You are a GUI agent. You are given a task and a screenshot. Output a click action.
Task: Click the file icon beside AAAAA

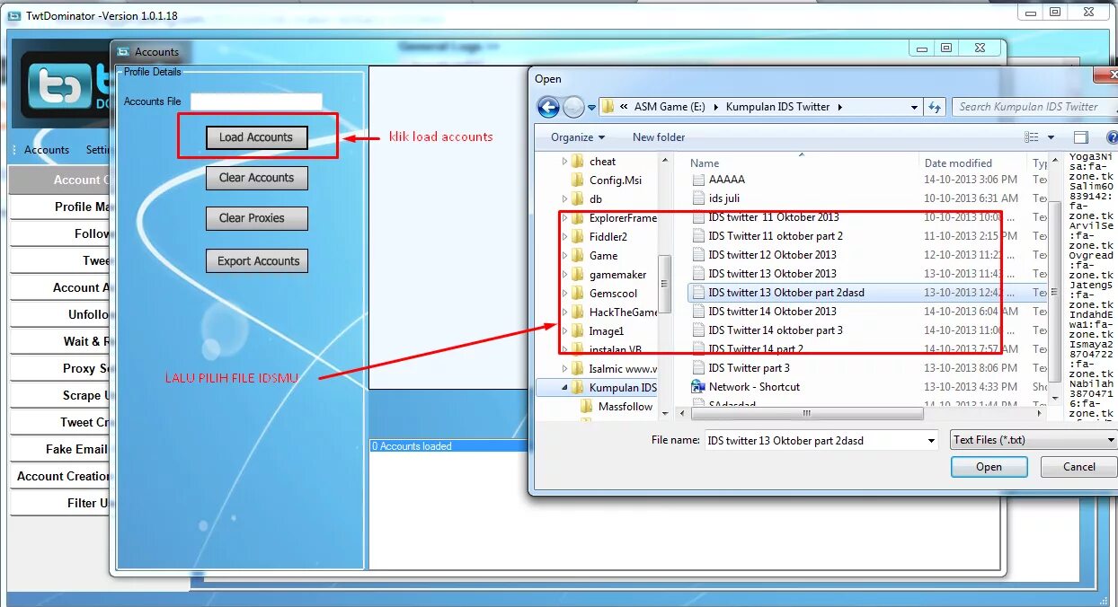tap(699, 180)
